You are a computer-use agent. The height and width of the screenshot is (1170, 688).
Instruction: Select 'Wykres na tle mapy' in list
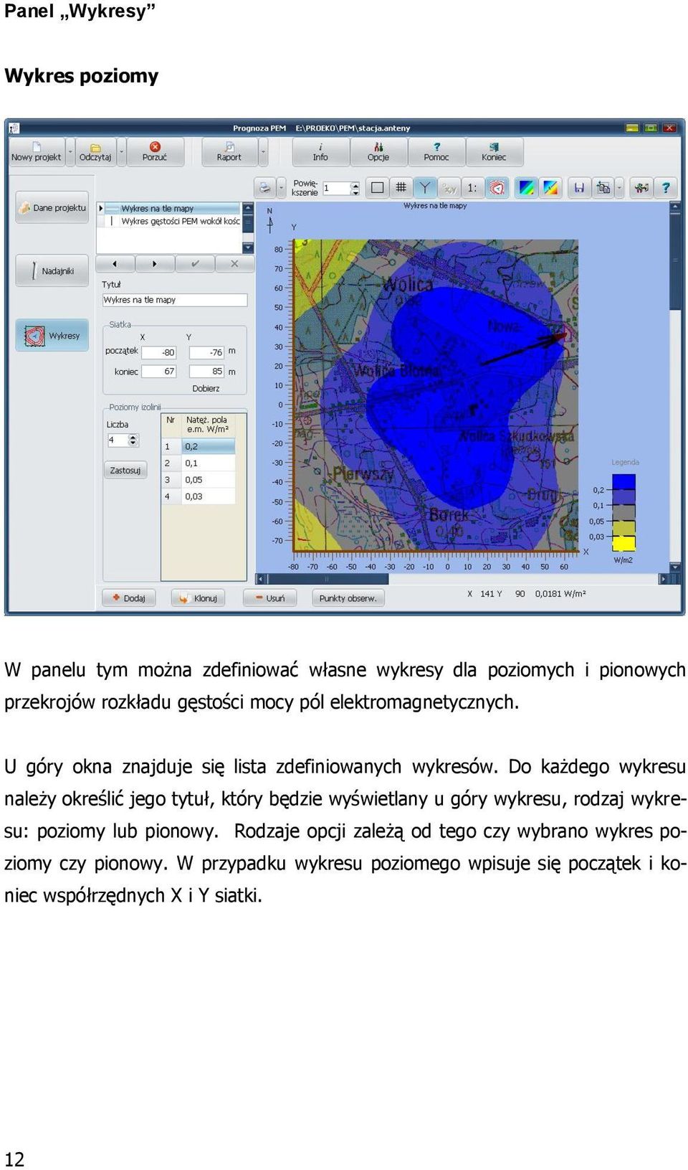[169, 209]
